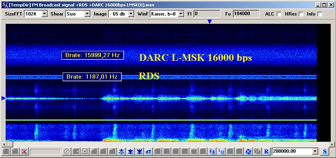Screen dimensions: 336x158
Task: Click the blue triangle marker above spectrogram
Action: tap(209, 22)
